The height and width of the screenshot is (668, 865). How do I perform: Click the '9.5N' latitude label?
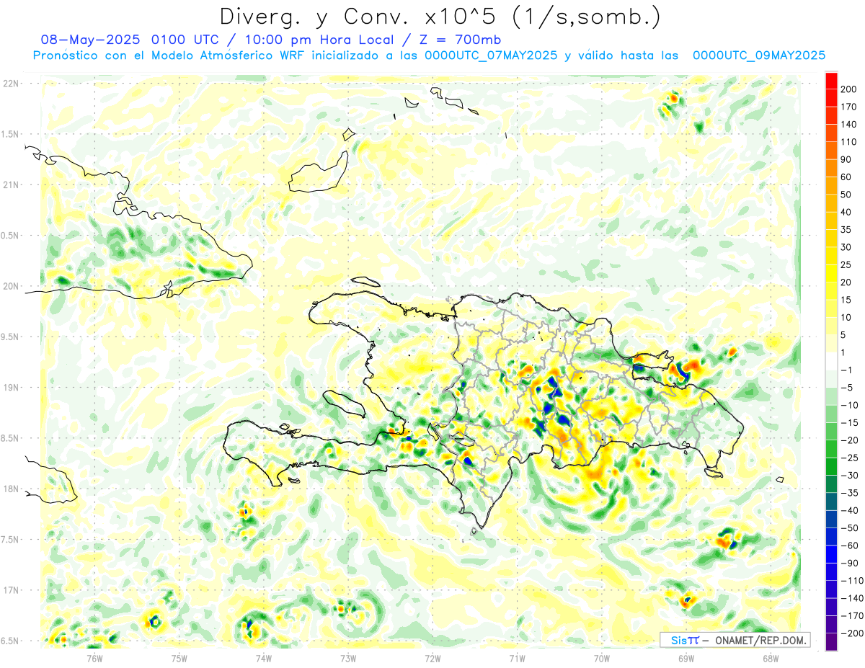click(x=10, y=337)
